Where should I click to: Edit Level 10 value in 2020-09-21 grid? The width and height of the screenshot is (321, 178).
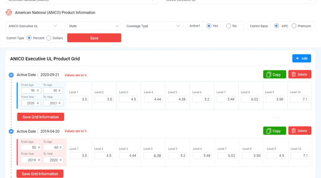point(299,99)
